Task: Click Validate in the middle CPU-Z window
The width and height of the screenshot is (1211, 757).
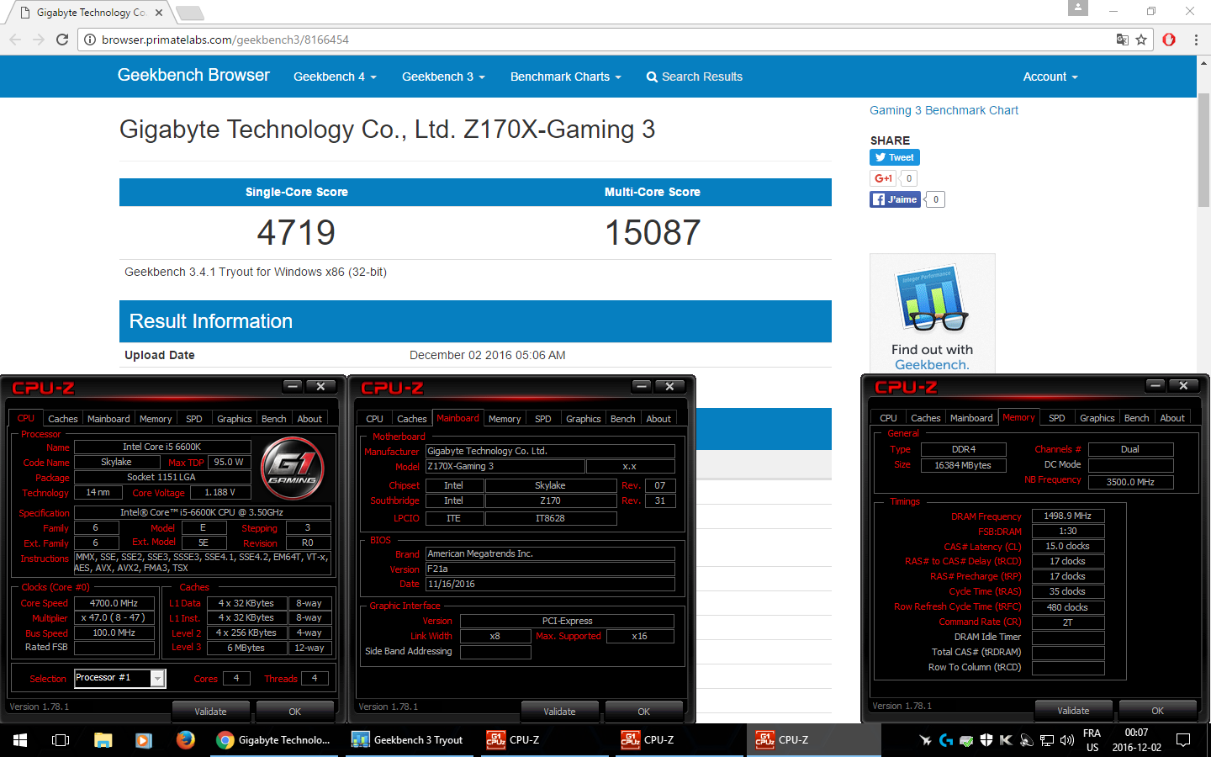Action: [x=560, y=712]
